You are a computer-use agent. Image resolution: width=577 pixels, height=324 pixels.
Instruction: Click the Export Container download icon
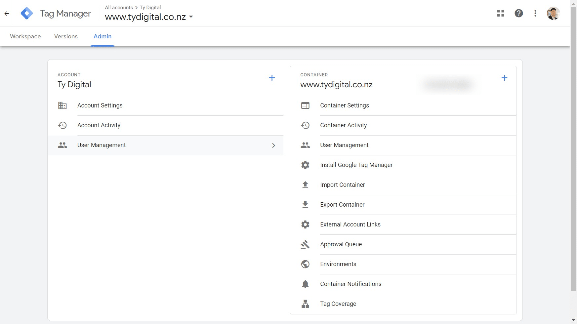click(305, 205)
